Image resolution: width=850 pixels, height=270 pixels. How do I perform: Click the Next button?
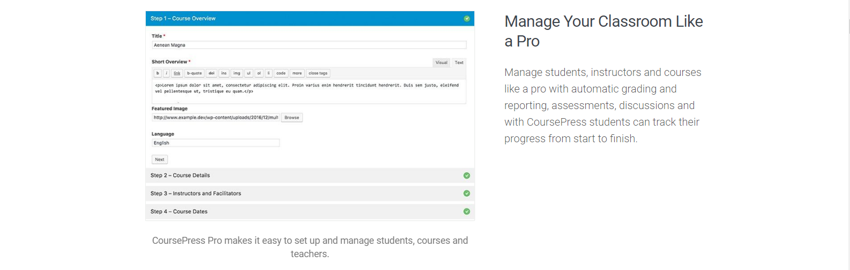[x=160, y=159]
